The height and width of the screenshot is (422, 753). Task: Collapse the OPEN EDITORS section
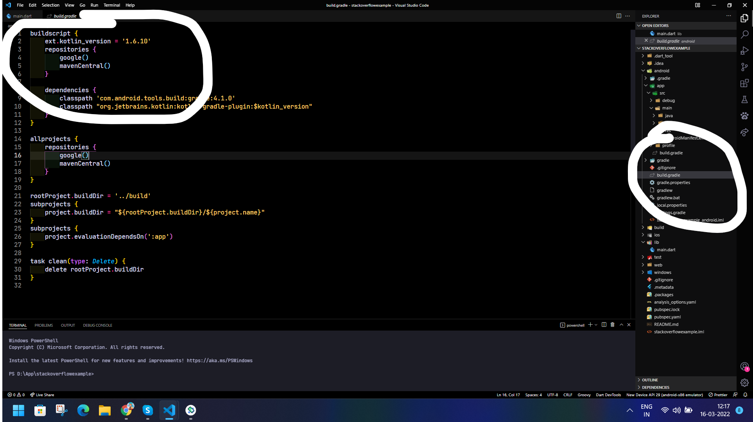pos(687,25)
